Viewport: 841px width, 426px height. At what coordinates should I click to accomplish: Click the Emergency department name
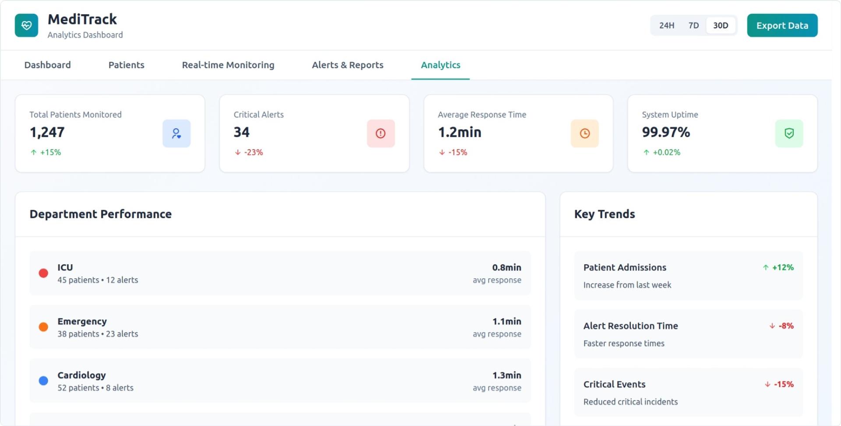click(x=82, y=321)
